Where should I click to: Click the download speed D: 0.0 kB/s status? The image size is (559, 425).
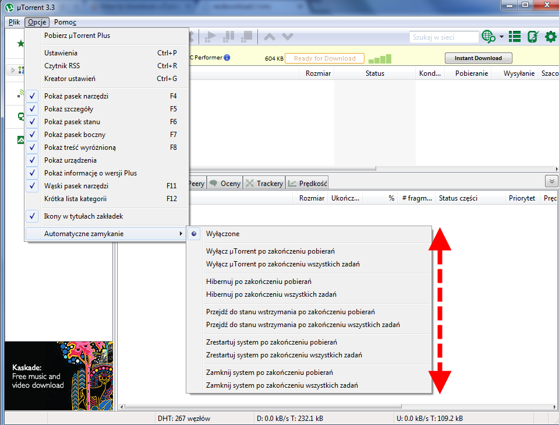(x=290, y=419)
